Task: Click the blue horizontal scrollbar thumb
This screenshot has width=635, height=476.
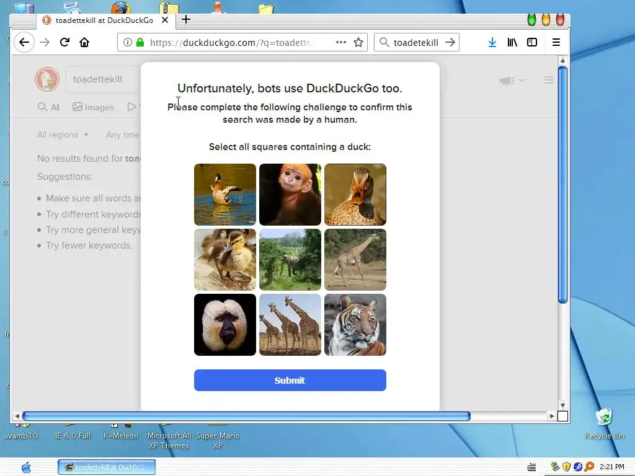Action: pos(246,416)
